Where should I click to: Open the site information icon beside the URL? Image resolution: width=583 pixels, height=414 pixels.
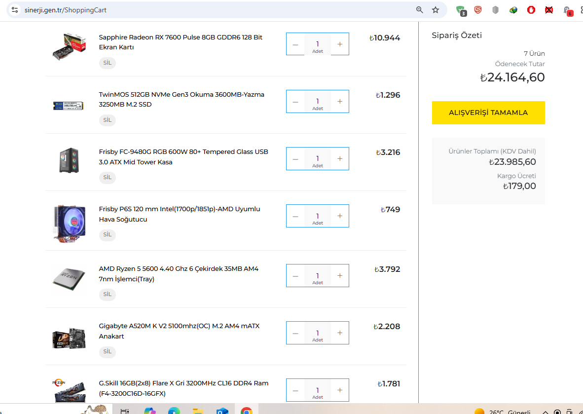tap(15, 10)
